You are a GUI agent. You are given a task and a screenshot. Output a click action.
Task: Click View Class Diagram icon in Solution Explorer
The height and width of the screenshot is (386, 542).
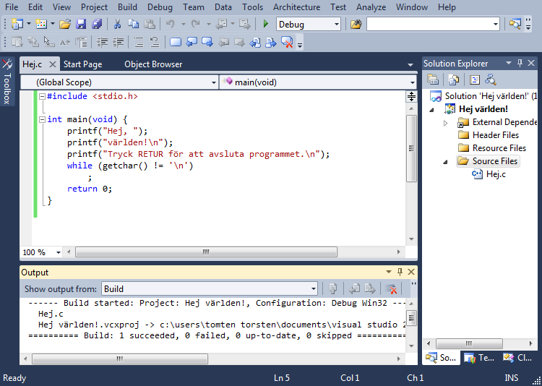[491, 80]
